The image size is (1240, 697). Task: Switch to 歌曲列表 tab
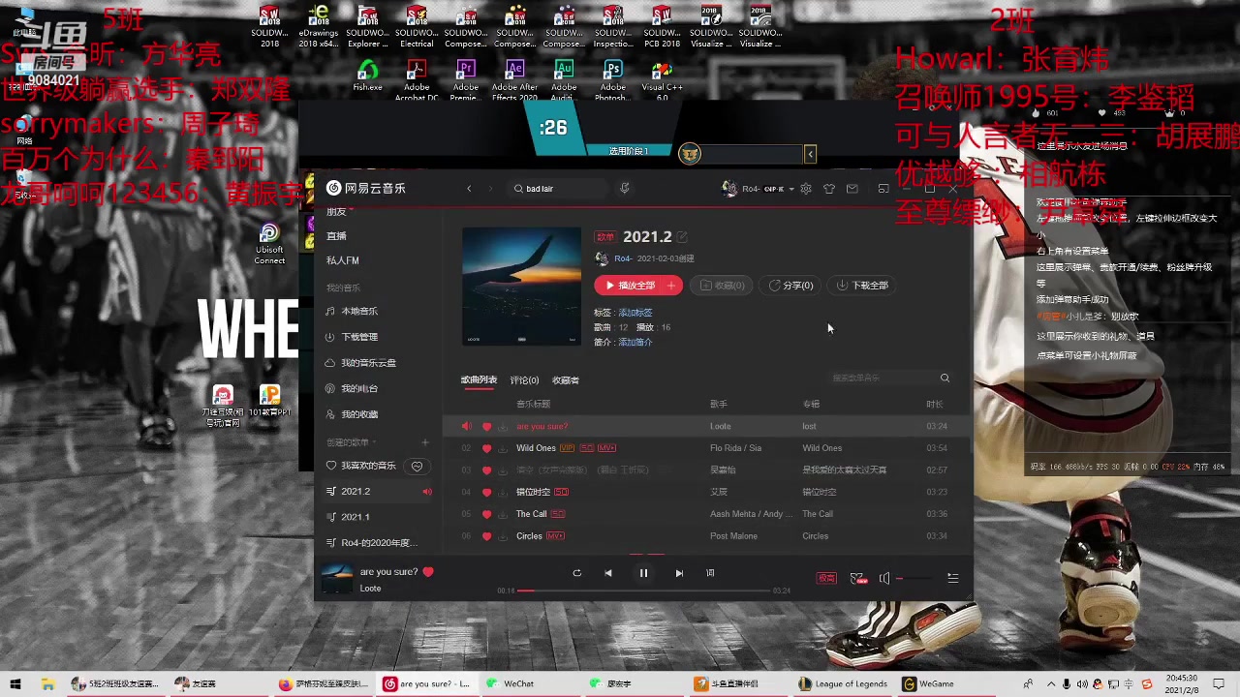point(479,380)
